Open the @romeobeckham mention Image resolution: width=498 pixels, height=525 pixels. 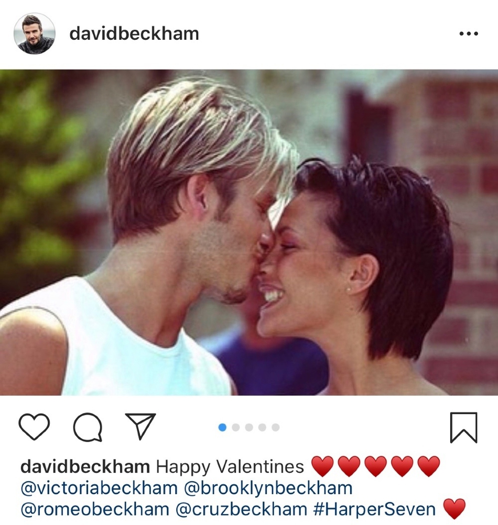click(95, 509)
